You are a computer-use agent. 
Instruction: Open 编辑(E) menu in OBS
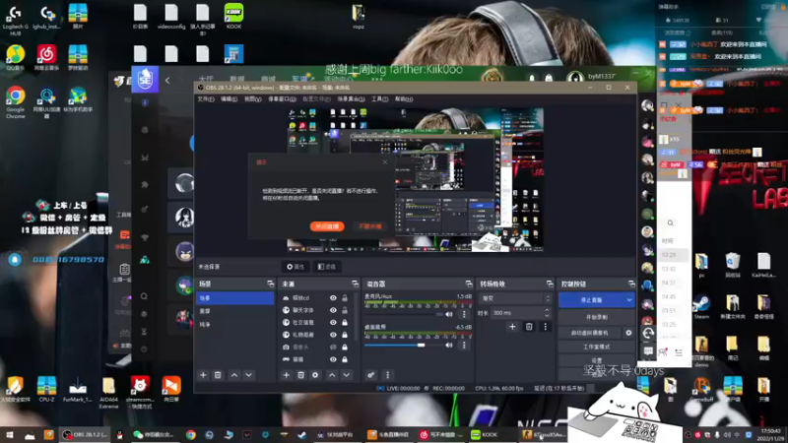click(x=229, y=99)
